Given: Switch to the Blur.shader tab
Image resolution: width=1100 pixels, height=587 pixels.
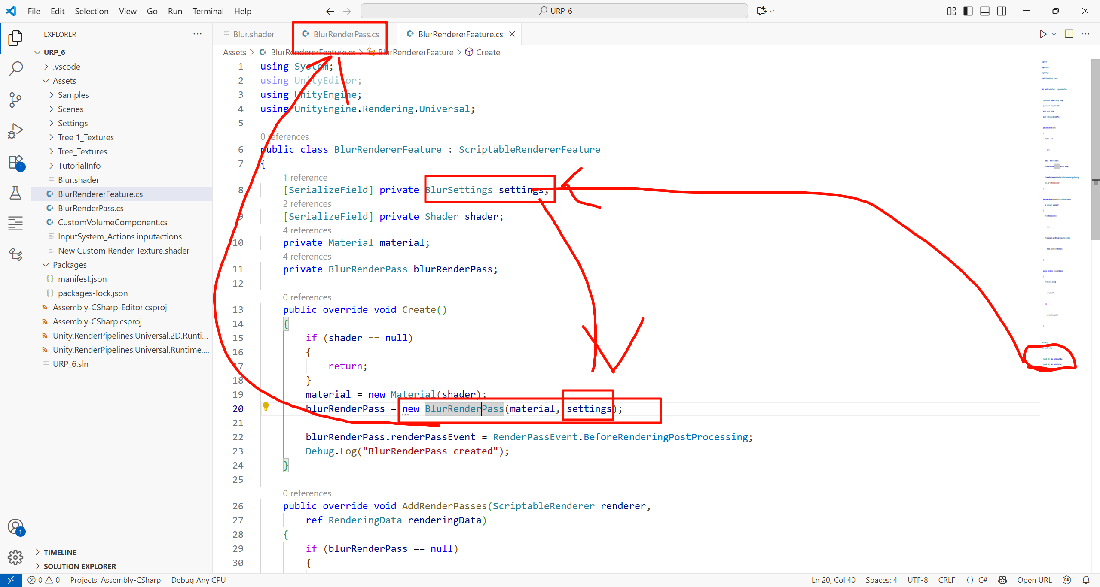Looking at the screenshot, I should coord(254,34).
